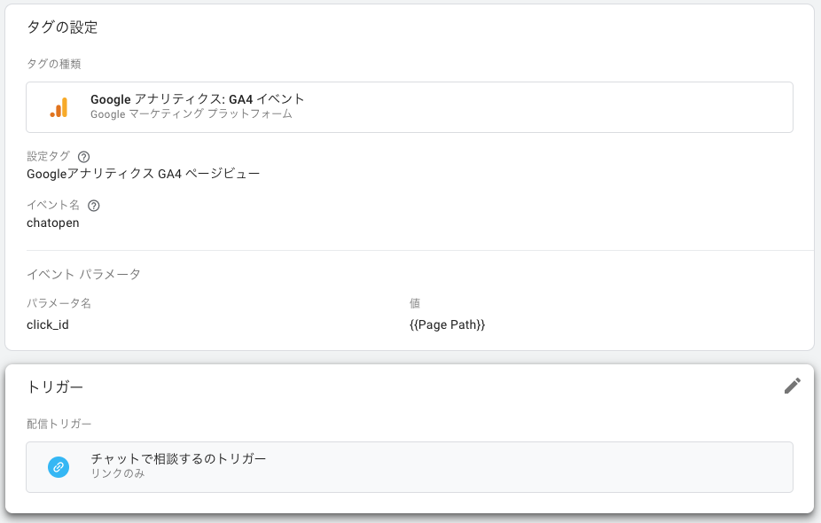This screenshot has width=821, height=523.
Task: Click the Google Analytics bar chart icon
Action: (x=59, y=107)
